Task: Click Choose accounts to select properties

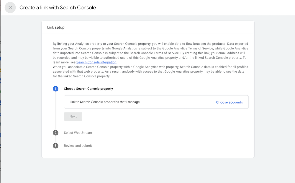Action: pyautogui.click(x=229, y=102)
